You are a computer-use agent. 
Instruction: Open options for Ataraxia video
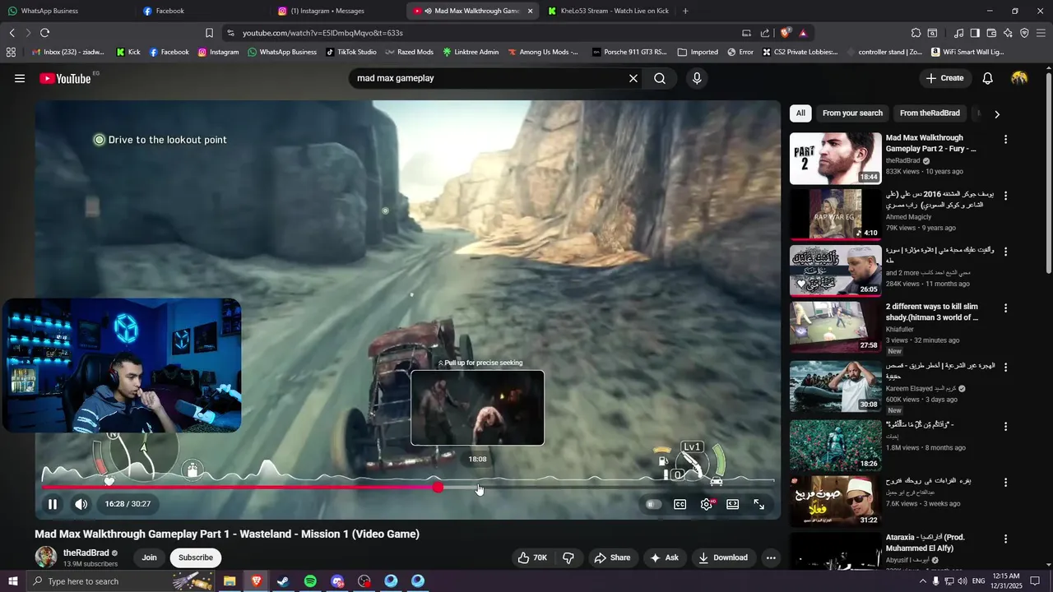pyautogui.click(x=1005, y=539)
